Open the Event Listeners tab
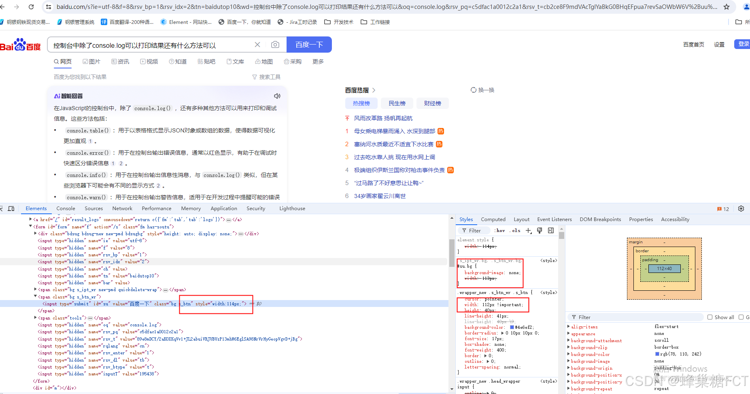Image resolution: width=750 pixels, height=394 pixels. [555, 219]
